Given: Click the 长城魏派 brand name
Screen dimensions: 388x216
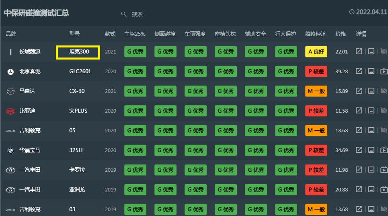Looking at the screenshot, I should coord(30,51).
